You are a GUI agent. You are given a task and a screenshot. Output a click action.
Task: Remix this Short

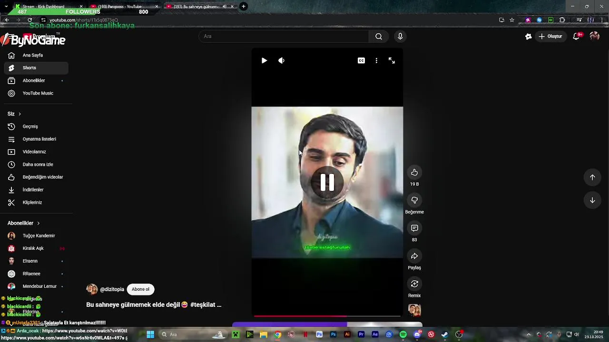414,284
